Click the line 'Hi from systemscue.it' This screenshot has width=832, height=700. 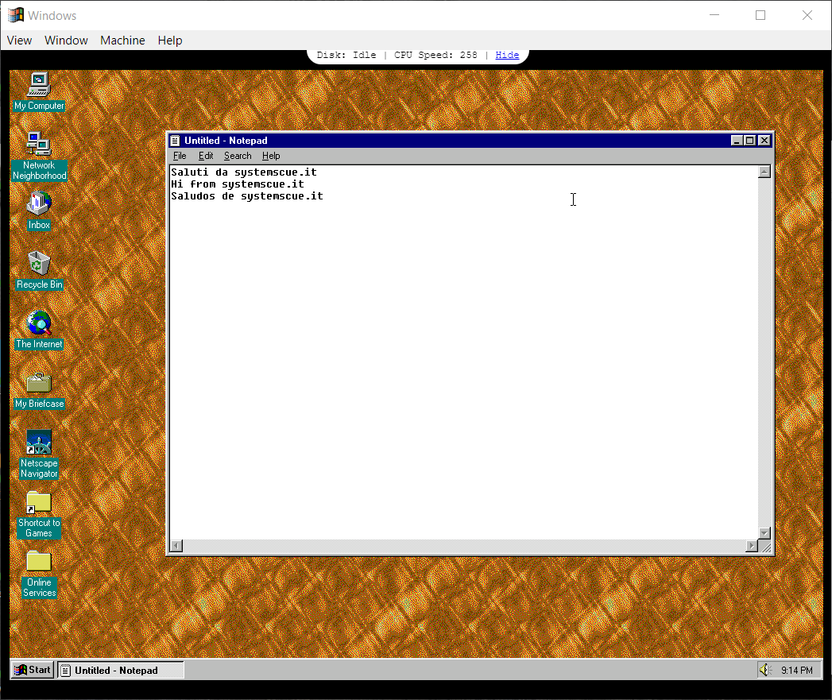tap(237, 184)
